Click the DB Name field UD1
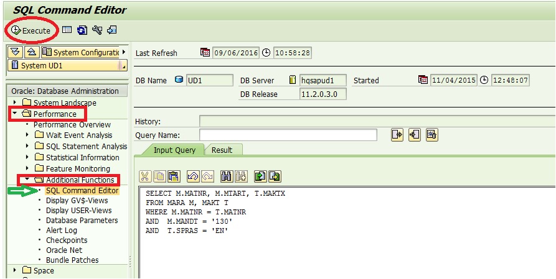This screenshot has width=556, height=279. (210, 80)
